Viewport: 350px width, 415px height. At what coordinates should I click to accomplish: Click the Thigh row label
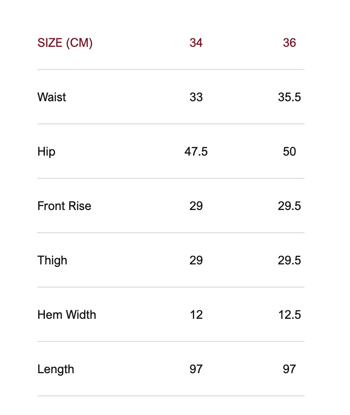[x=52, y=260]
